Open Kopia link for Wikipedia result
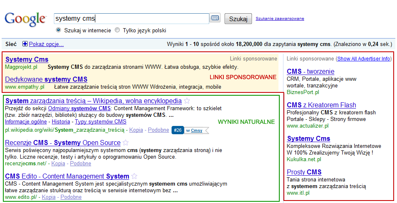 (x=136, y=130)
